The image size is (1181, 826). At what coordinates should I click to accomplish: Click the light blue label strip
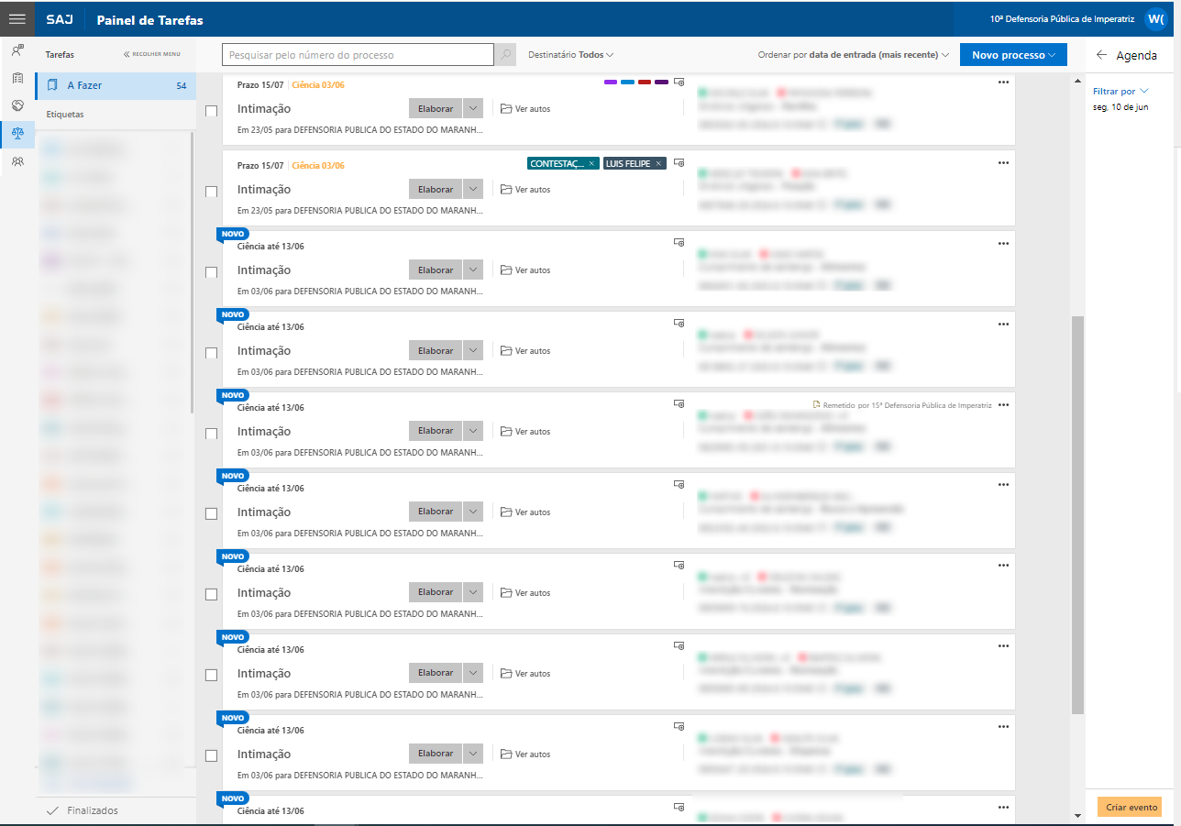click(627, 83)
